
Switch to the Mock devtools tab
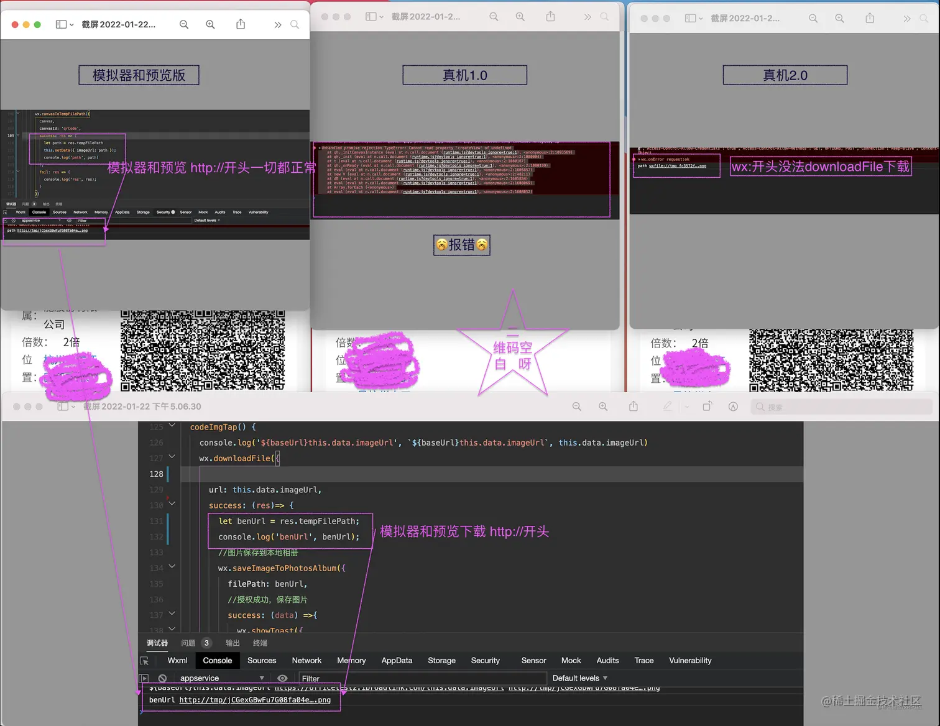click(x=571, y=661)
